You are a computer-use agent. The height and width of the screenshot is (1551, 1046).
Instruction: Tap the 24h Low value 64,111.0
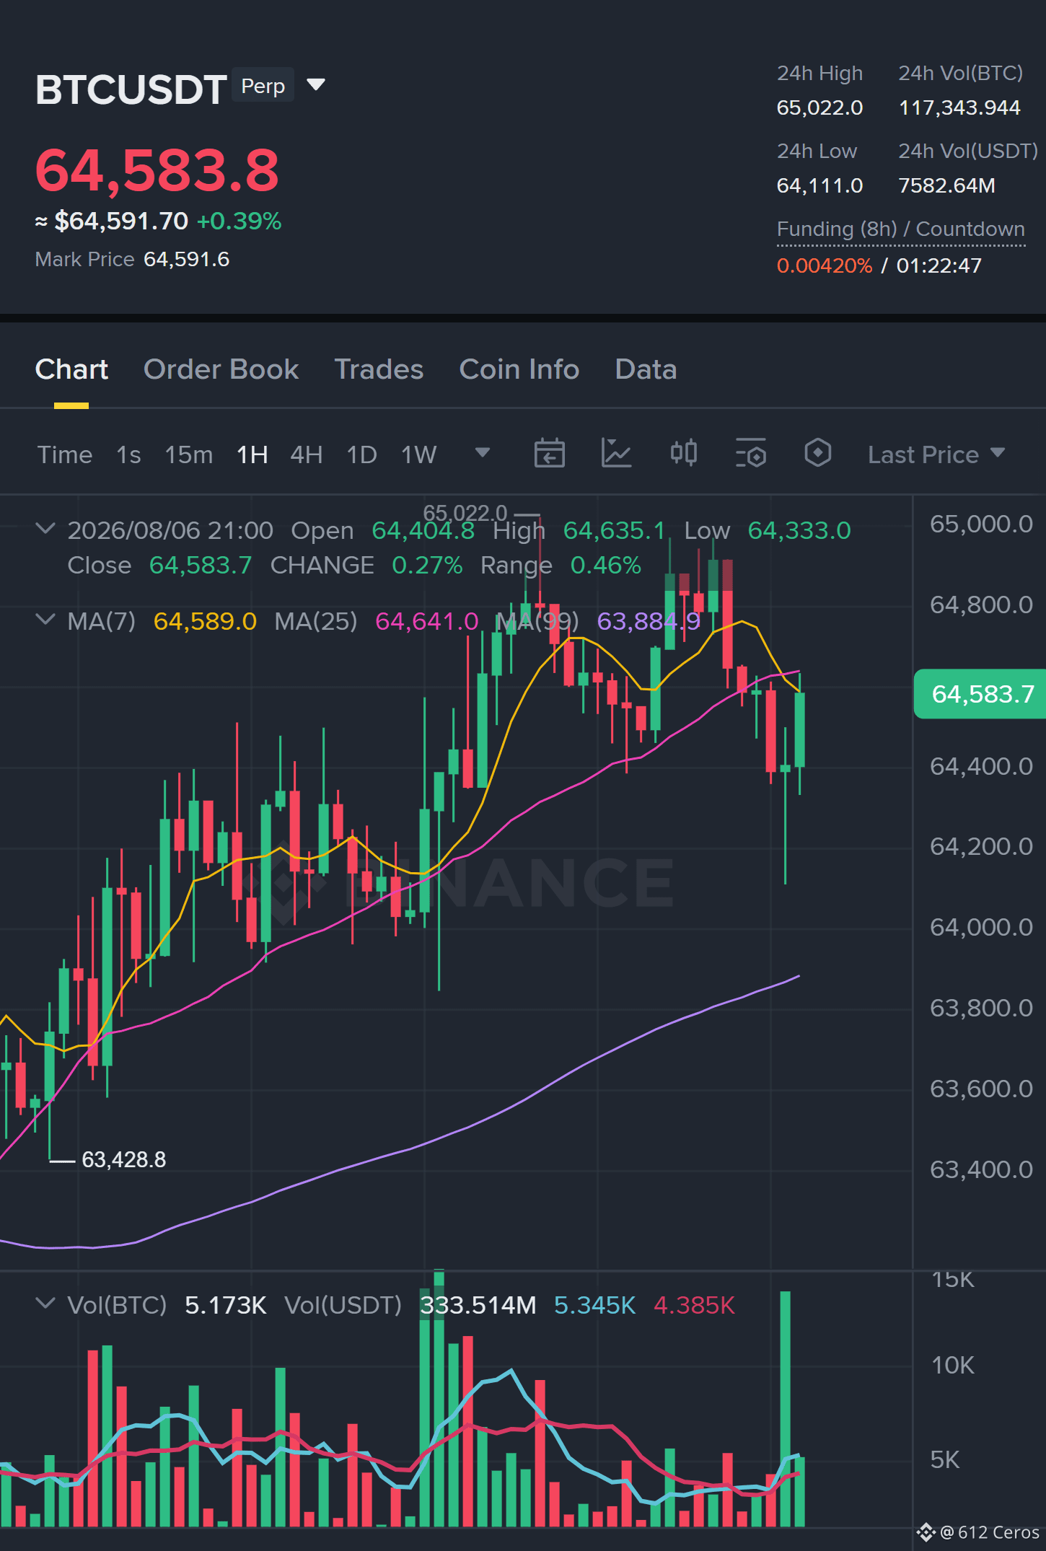click(x=819, y=186)
